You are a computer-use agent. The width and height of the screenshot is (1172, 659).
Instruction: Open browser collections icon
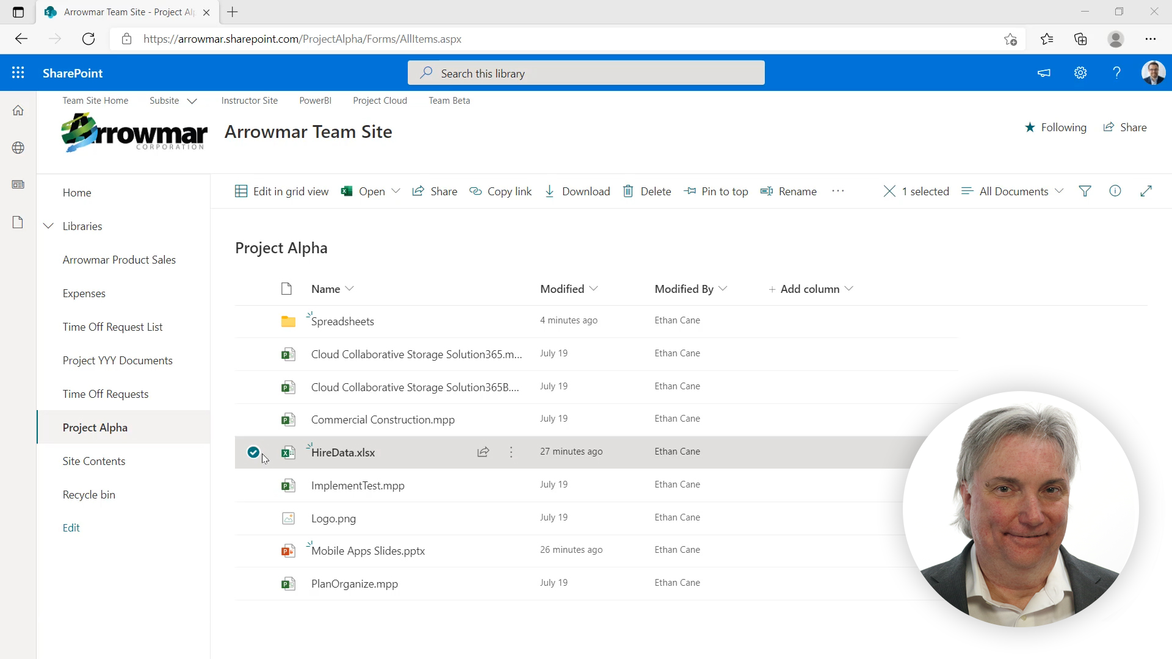pyautogui.click(x=1080, y=39)
